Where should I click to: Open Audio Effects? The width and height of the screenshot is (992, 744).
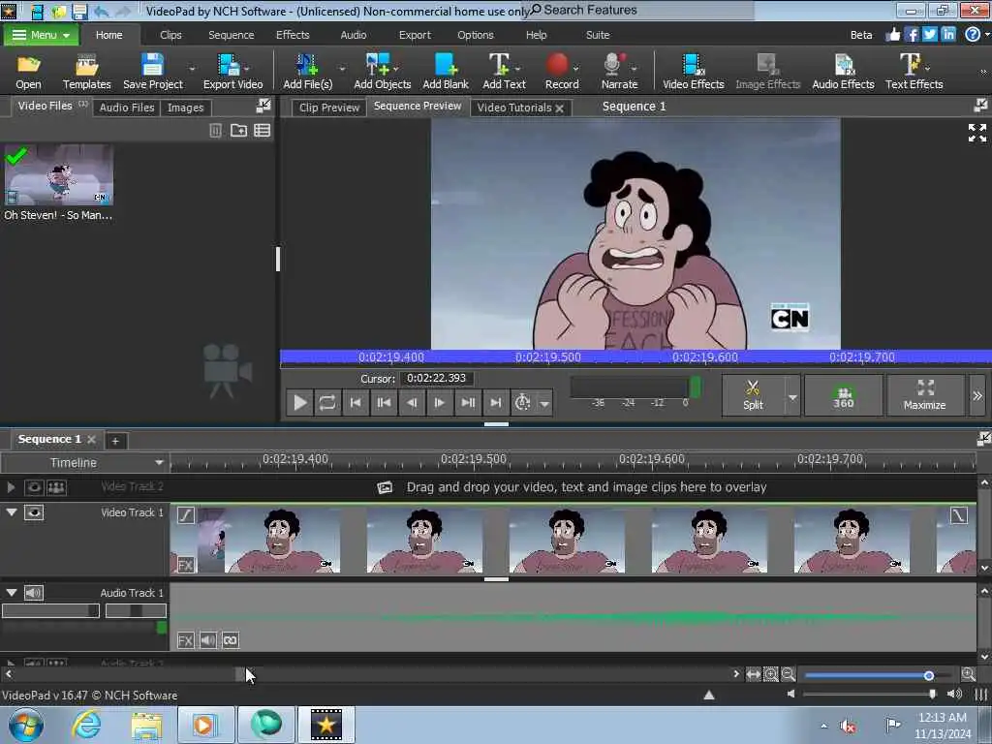[843, 72]
